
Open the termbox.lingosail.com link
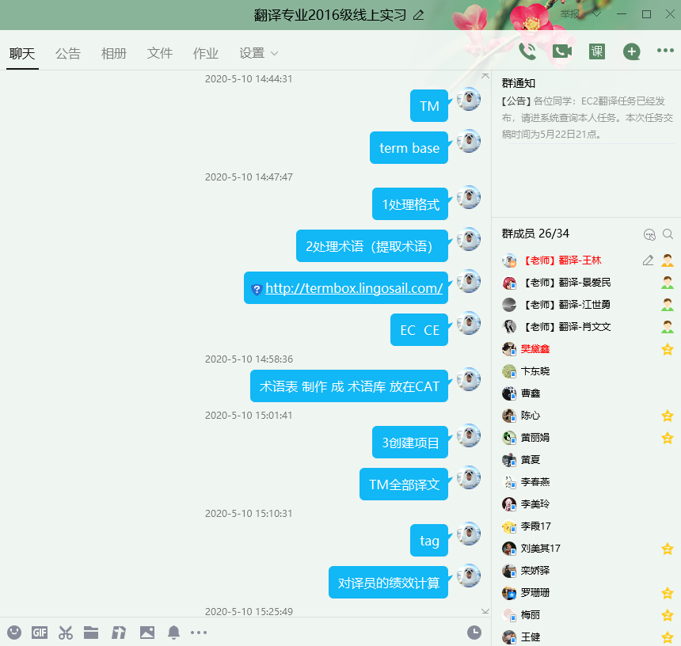click(x=354, y=288)
